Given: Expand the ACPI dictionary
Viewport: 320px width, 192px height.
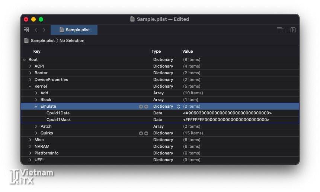Looking at the screenshot, I should click(31, 66).
